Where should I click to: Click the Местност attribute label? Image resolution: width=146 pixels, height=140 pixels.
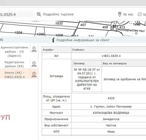click(x=56, y=113)
